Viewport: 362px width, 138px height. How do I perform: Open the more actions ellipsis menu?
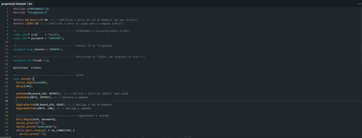(359, 4)
